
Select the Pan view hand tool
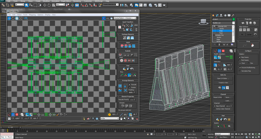pos(122,119)
